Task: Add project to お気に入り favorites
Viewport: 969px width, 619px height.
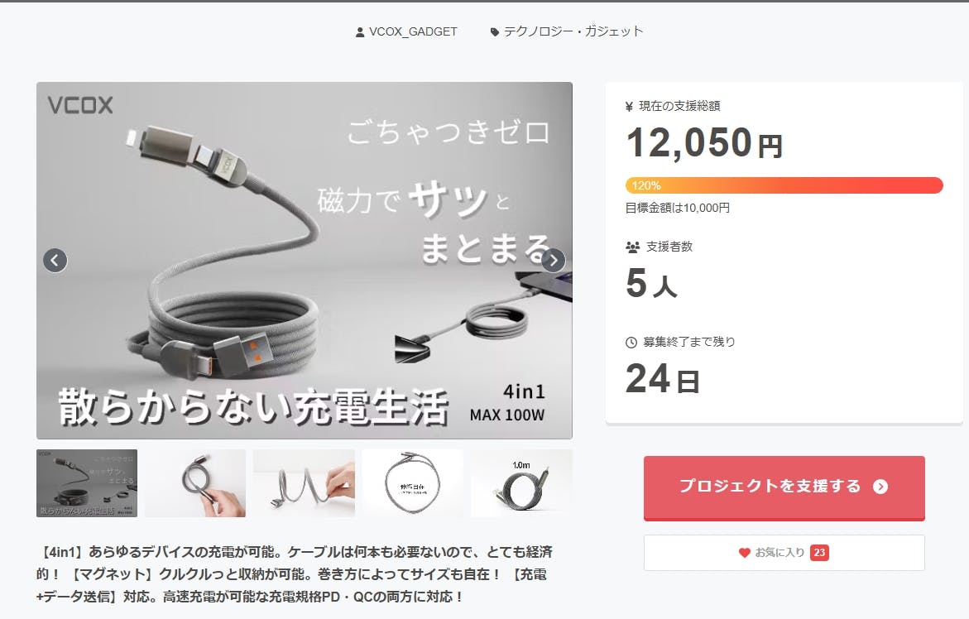Action: click(784, 553)
